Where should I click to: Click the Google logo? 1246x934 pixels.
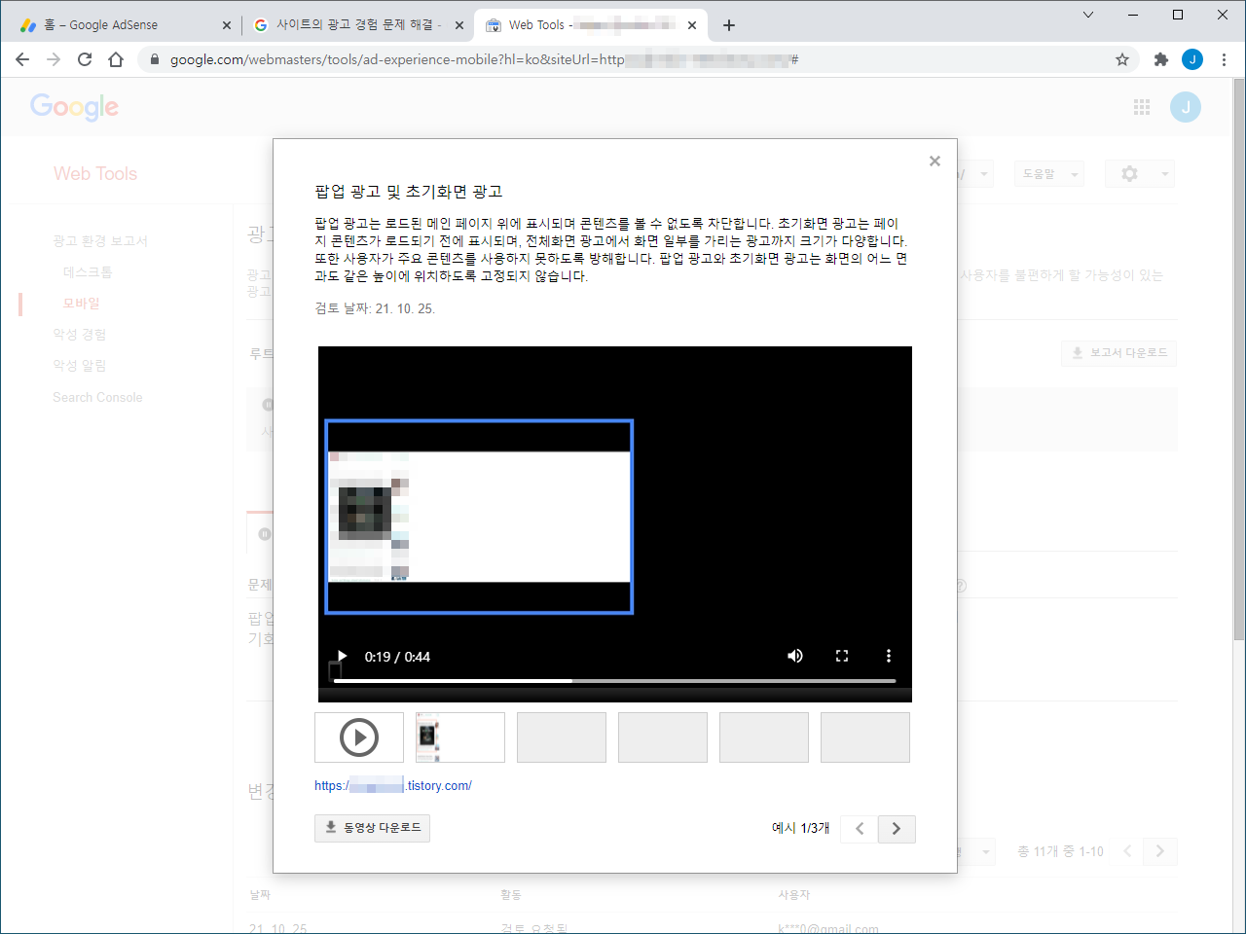coord(75,107)
